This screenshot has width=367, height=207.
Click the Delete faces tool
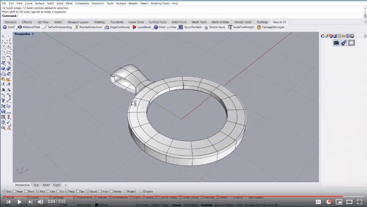[215, 27]
